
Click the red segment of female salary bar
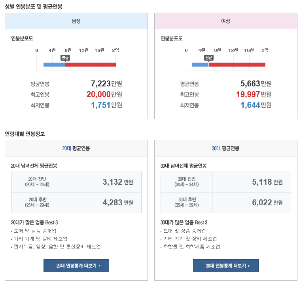pos(237,64)
